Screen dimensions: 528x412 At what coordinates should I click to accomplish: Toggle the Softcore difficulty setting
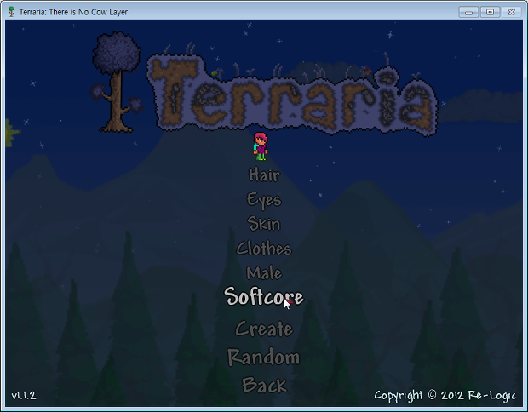[264, 296]
